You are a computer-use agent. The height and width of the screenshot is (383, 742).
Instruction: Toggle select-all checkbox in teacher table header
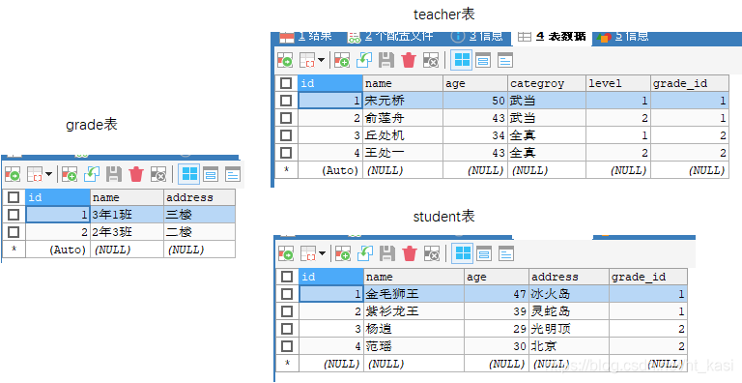click(x=286, y=83)
